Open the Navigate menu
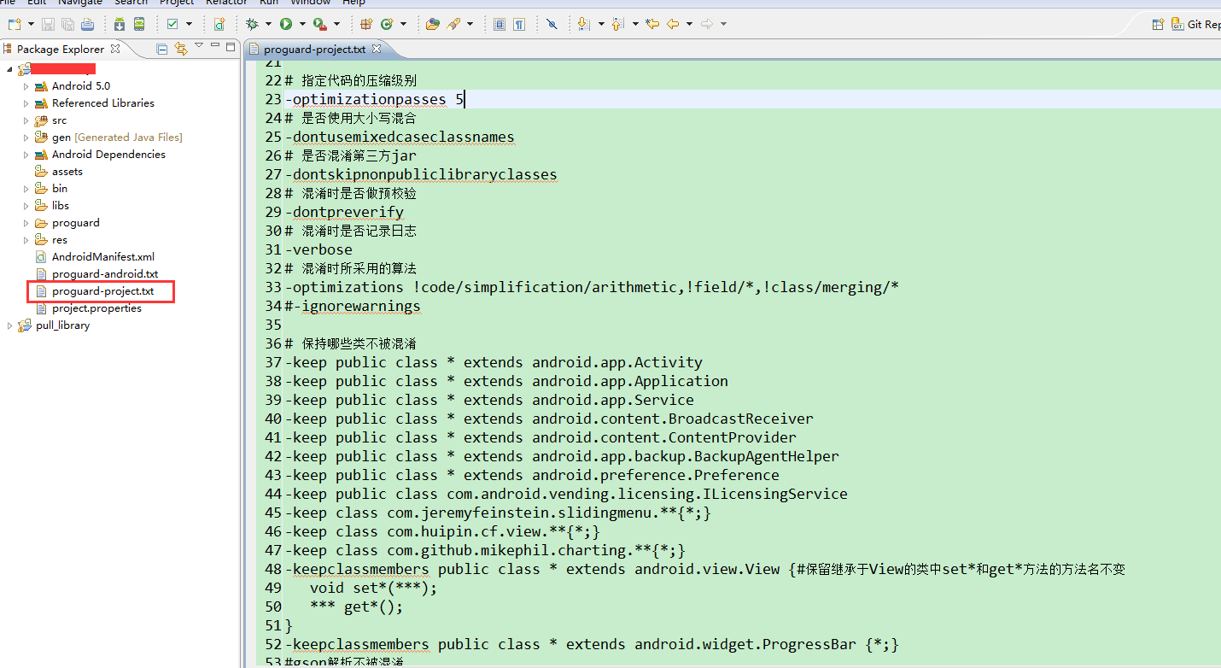Viewport: 1221px width, 668px height. 80,3
